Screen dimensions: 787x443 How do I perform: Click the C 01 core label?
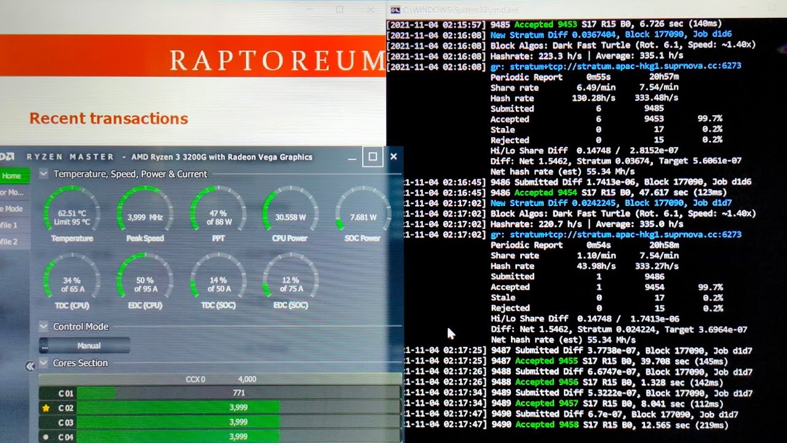point(66,393)
